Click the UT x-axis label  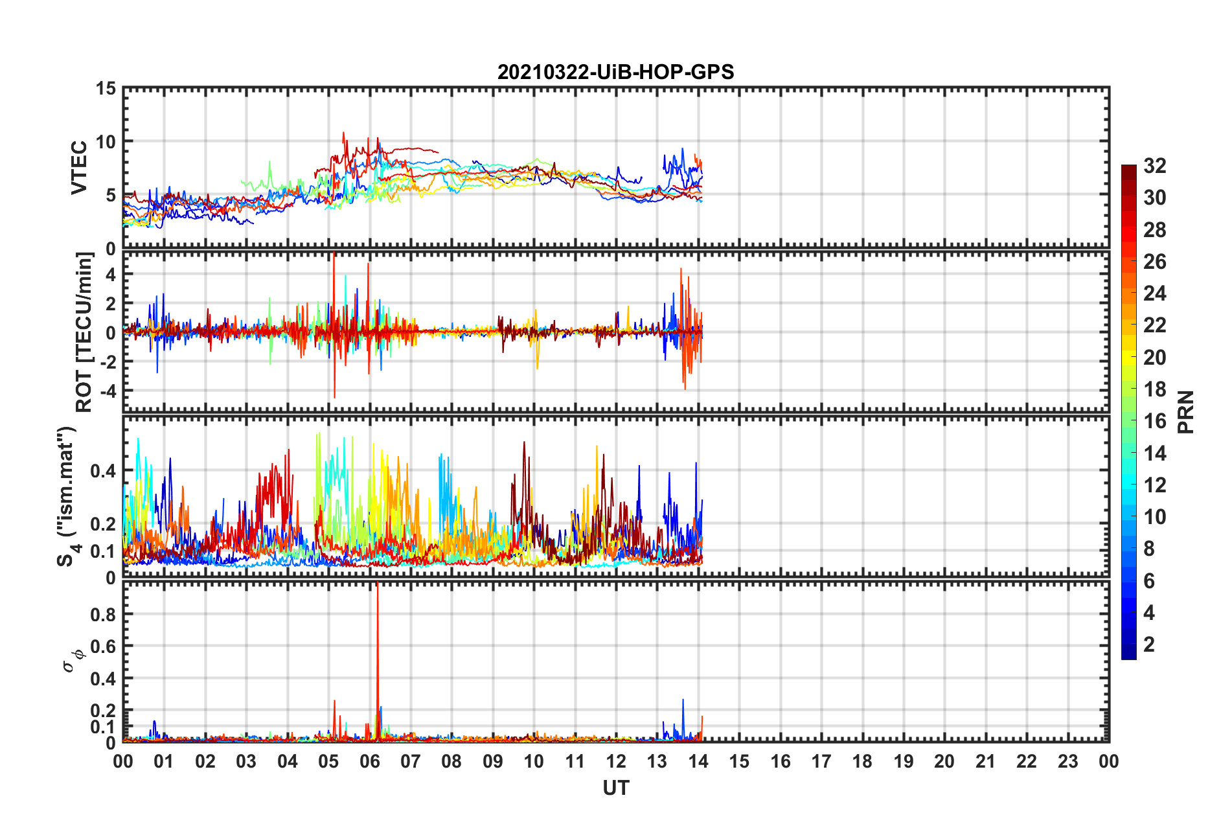tap(615, 788)
